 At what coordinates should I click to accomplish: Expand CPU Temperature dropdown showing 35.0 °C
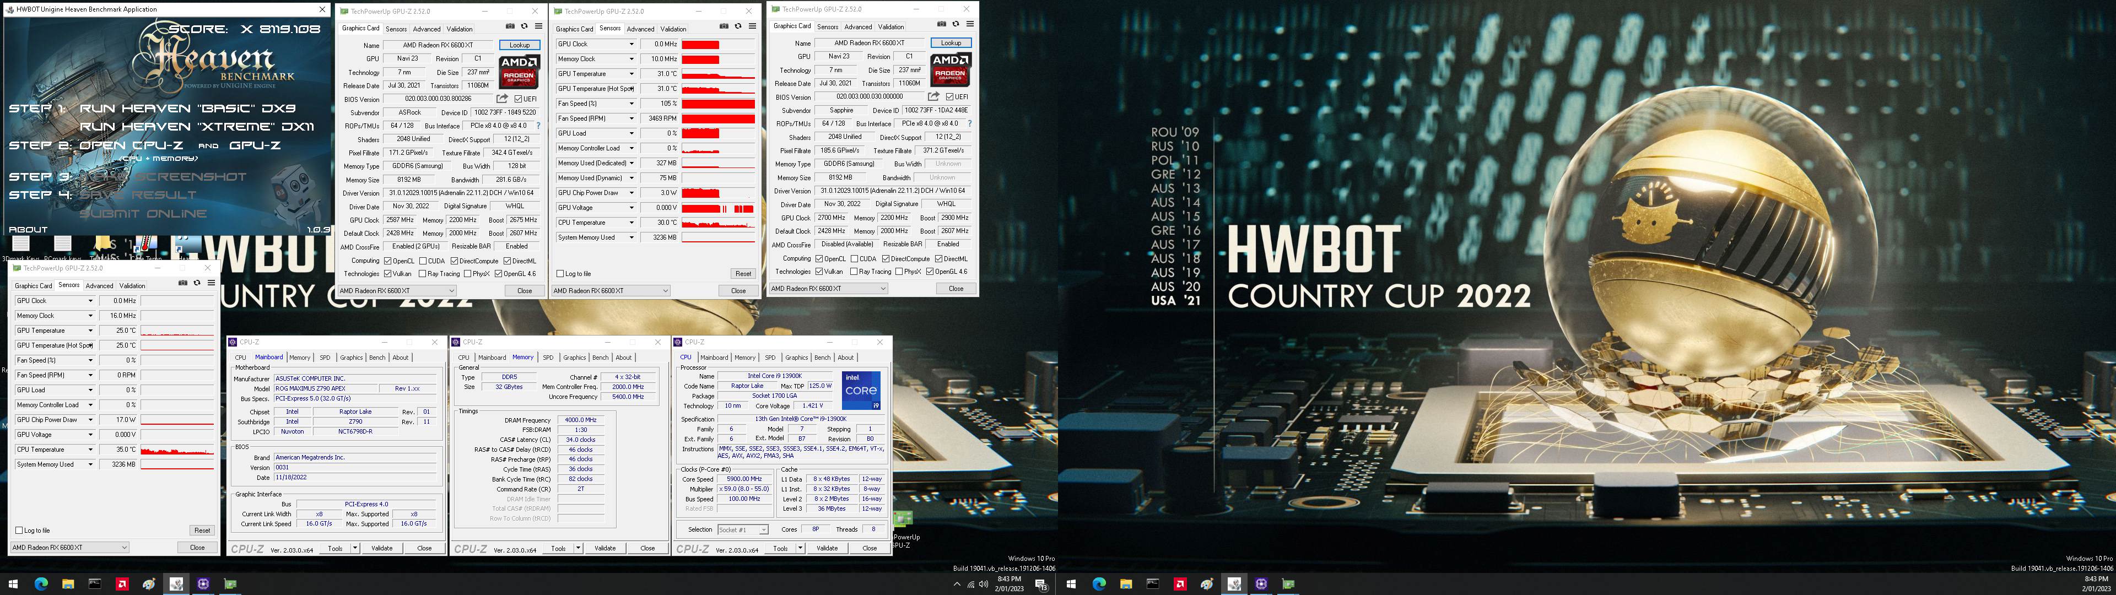[90, 450]
